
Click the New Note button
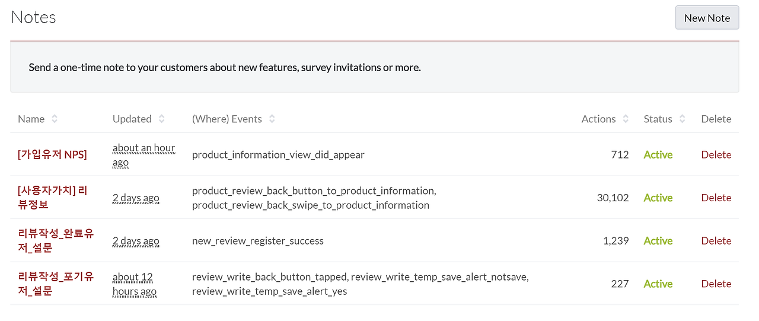[x=707, y=18]
